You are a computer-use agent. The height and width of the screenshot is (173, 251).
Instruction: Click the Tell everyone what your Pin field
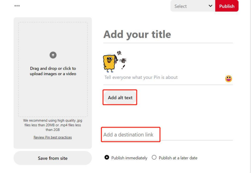click(x=163, y=77)
